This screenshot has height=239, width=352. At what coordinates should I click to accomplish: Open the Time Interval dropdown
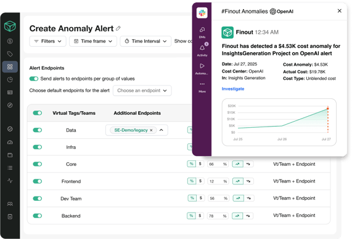tap(145, 41)
